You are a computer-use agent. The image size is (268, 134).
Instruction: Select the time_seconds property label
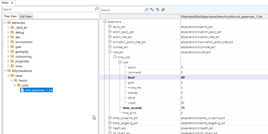pos(132,108)
